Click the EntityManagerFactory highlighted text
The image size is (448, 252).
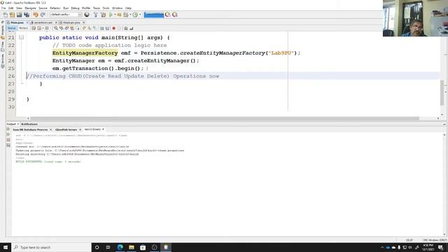[85, 53]
